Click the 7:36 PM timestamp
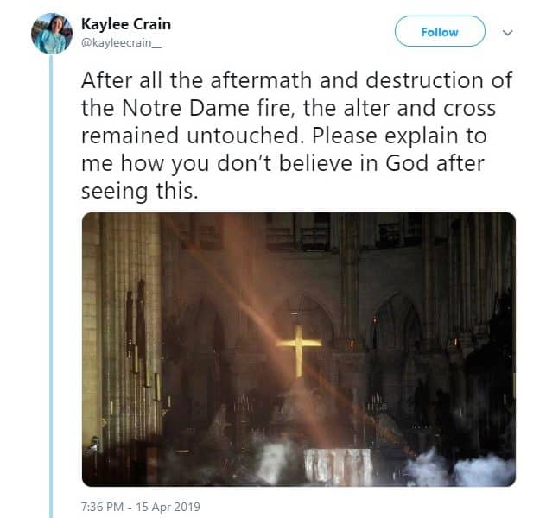This screenshot has height=518, width=546. coord(102,507)
